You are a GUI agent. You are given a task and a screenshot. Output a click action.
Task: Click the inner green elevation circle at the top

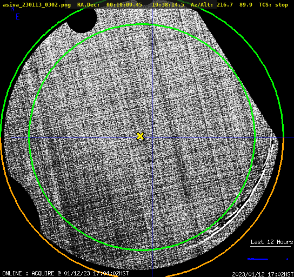pos(142,24)
